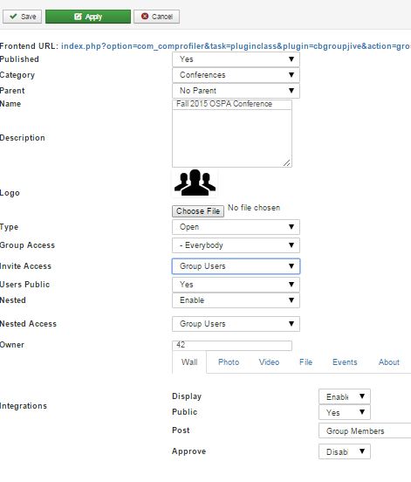Open the Video integration tab
Viewport: 411px width, 482px height.
point(269,362)
